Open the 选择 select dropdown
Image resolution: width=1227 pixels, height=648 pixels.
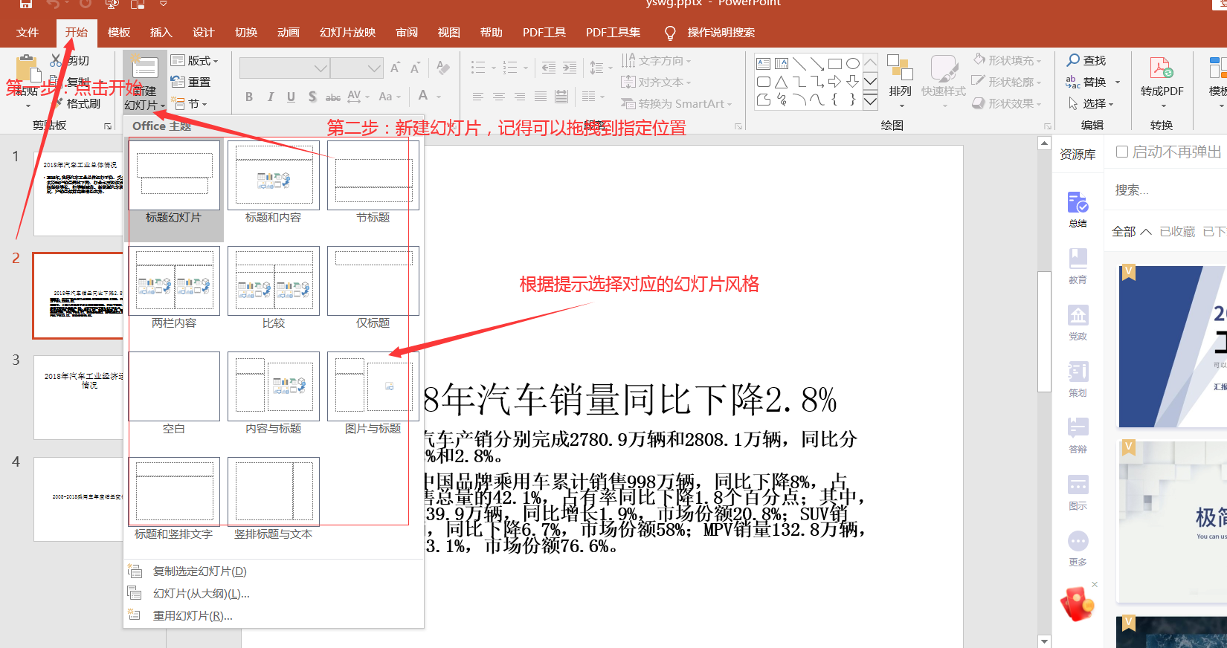click(x=1091, y=103)
